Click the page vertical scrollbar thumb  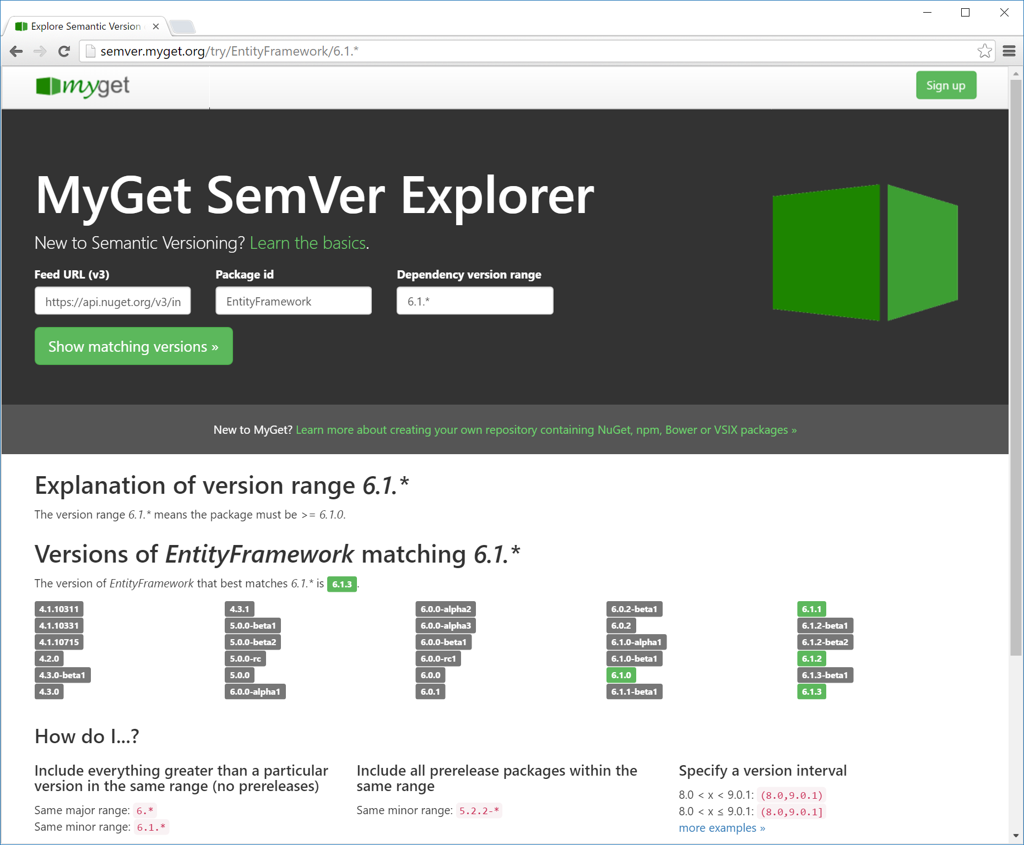[1016, 368]
